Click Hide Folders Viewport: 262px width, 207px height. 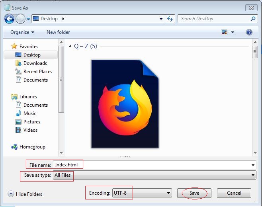(25, 194)
